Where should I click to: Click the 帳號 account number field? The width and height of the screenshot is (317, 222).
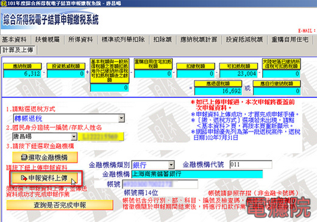[x=160, y=184]
